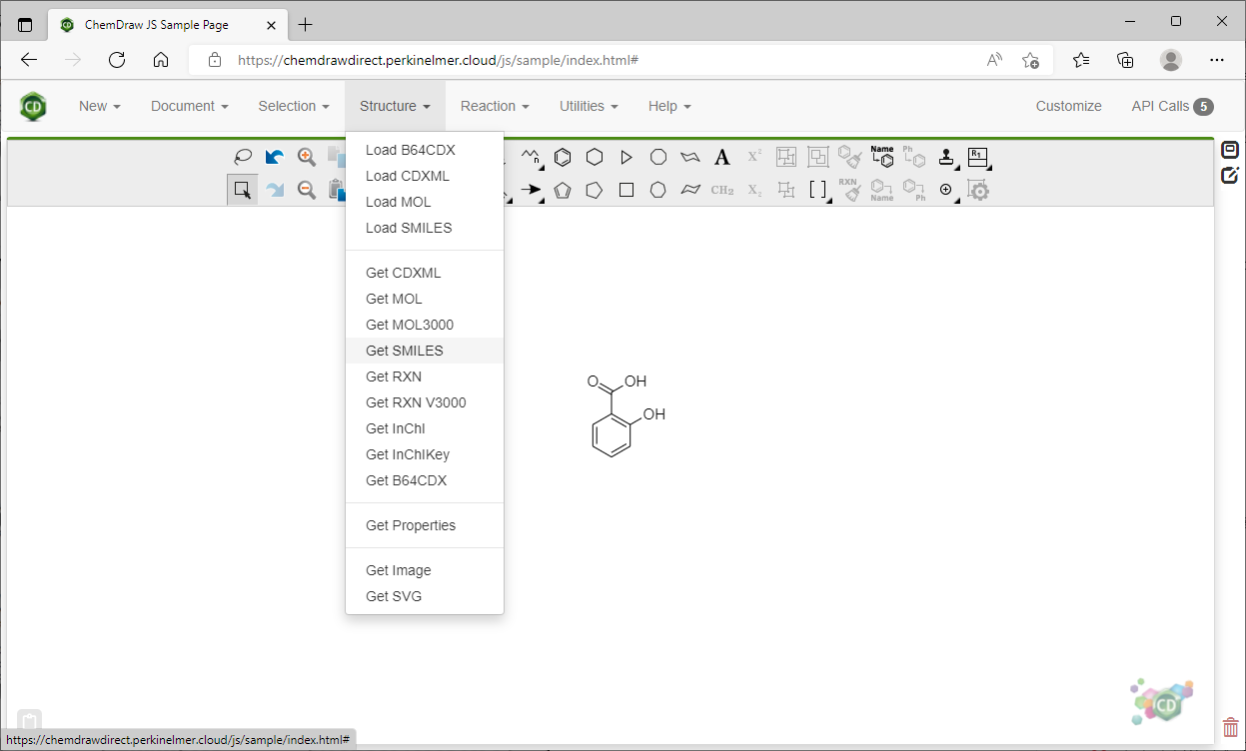Image resolution: width=1246 pixels, height=751 pixels.
Task: Click the Paste clipboard icon in toolbar
Action: (337, 190)
